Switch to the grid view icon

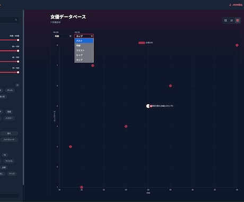(225, 21)
